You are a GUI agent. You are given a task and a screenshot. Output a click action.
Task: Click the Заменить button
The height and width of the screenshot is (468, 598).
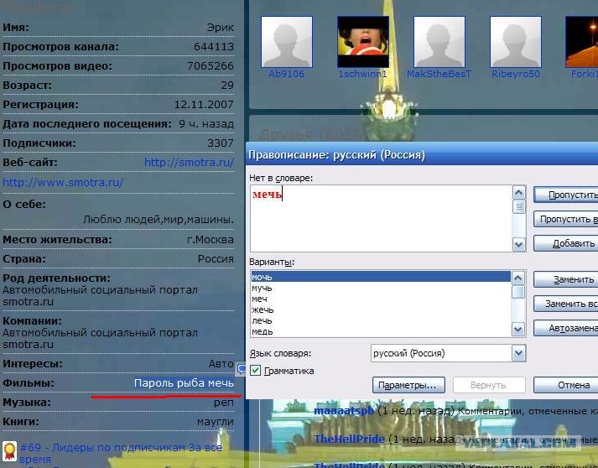(565, 279)
